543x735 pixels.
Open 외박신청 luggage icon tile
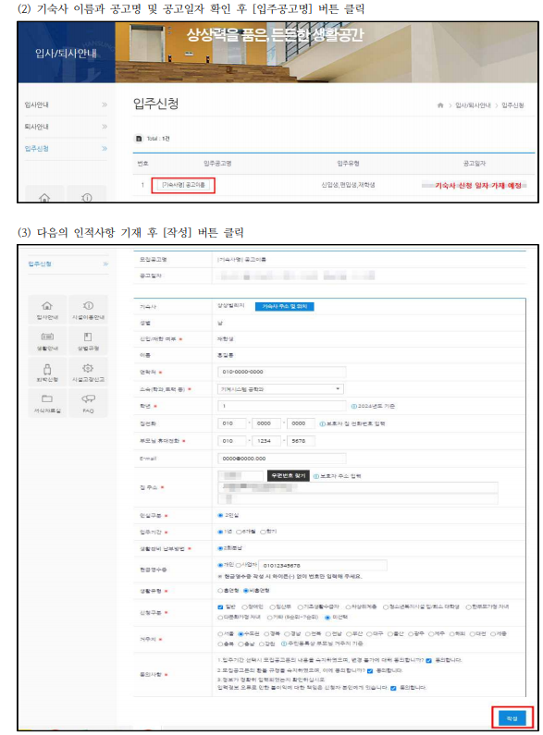click(x=47, y=372)
